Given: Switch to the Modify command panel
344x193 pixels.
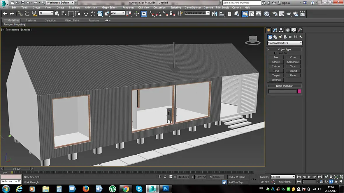Looking at the screenshot, I should [x=275, y=30].
